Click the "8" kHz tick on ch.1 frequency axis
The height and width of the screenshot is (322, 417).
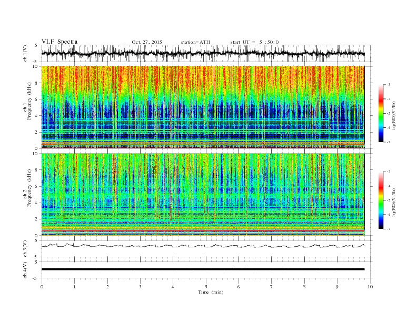pos(37,83)
